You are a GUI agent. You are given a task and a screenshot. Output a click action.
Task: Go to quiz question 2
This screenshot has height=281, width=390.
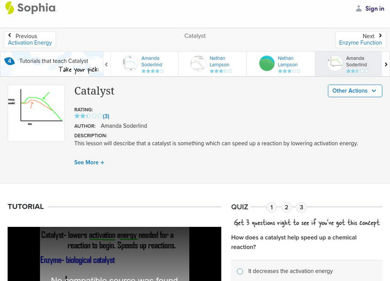click(287, 207)
